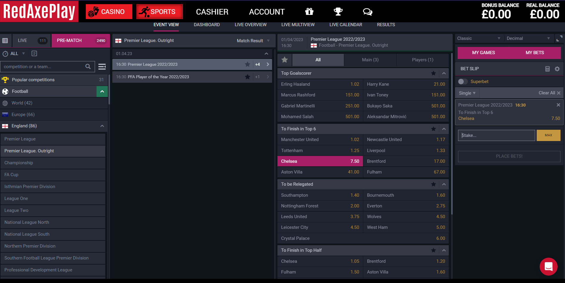The width and height of the screenshot is (565, 283).
Task: Open the Classic view dropdown
Action: [479, 38]
